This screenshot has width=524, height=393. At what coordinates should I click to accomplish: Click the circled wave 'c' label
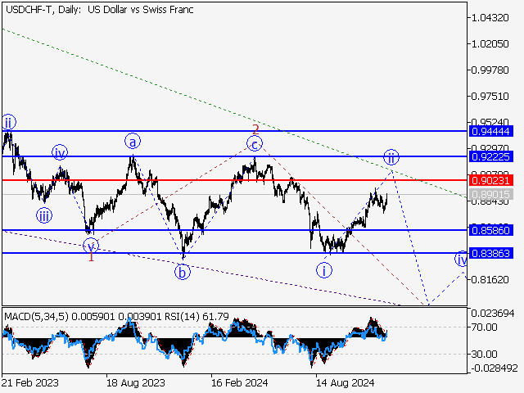[255, 144]
